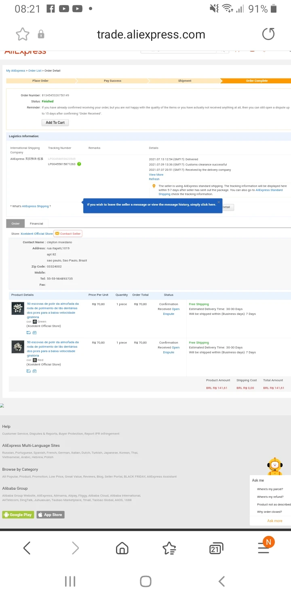This screenshot has width=291, height=599.
Task: Click the Detail button behind the tooltip
Action: pyautogui.click(x=228, y=207)
